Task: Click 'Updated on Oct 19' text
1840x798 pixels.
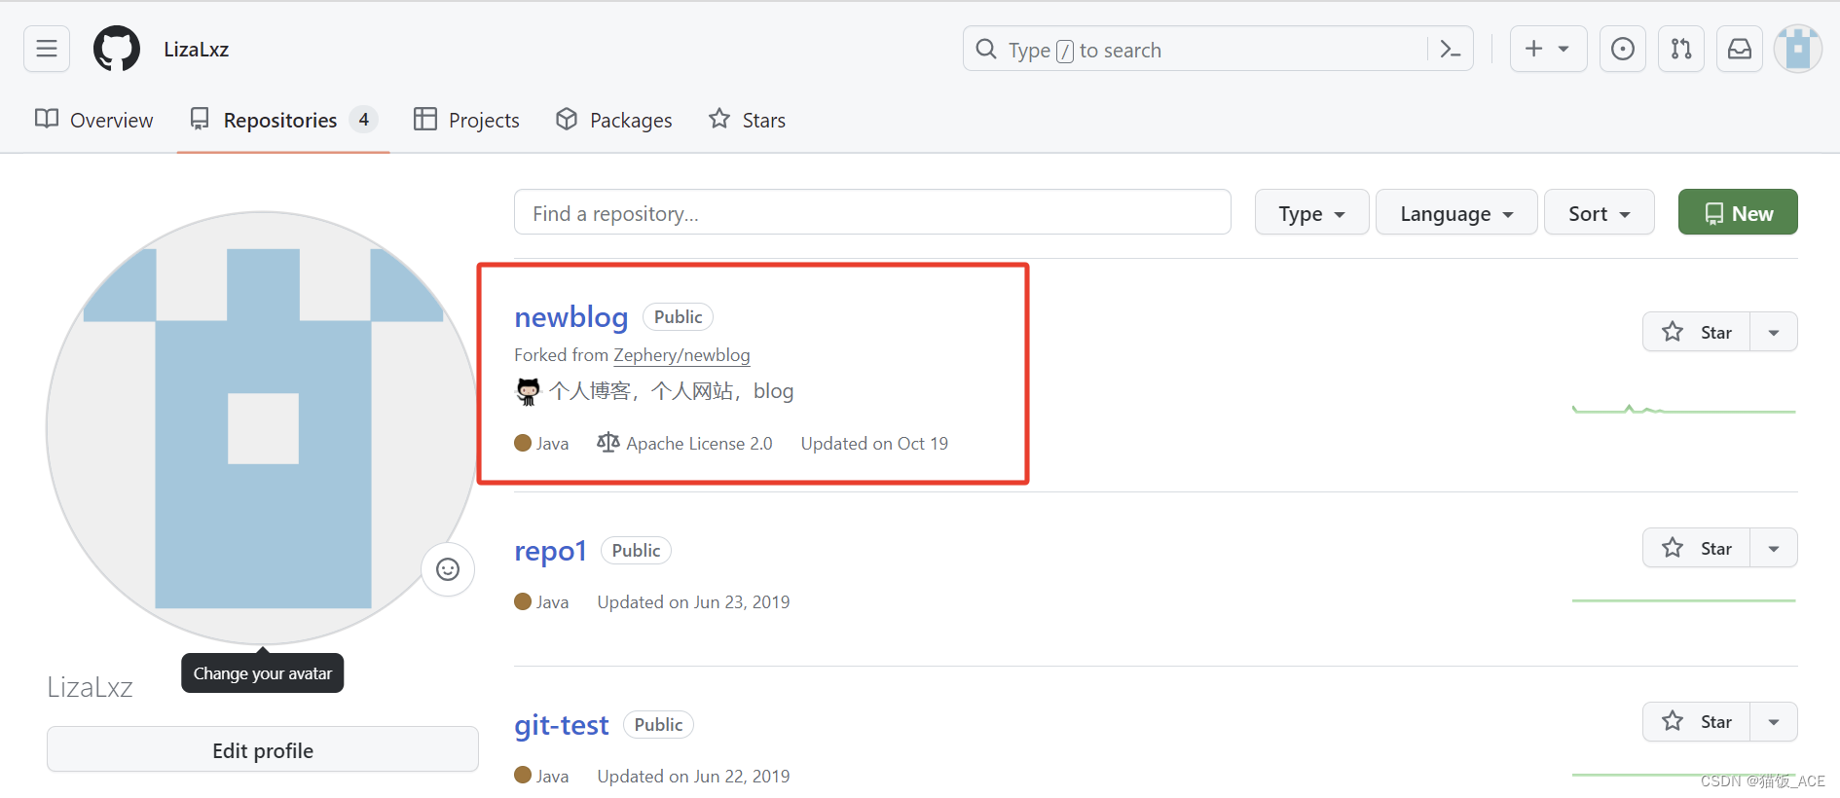Action: 874,444
